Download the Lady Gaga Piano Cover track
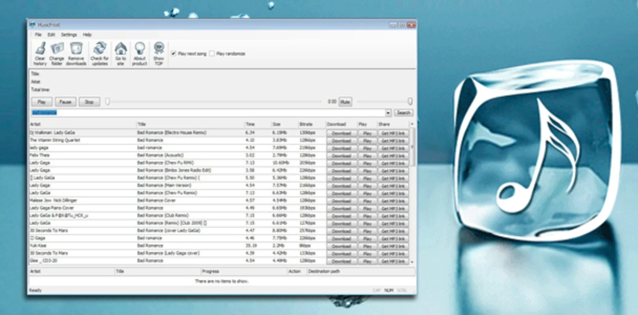Image resolution: width=638 pixels, height=315 pixels. click(x=341, y=209)
